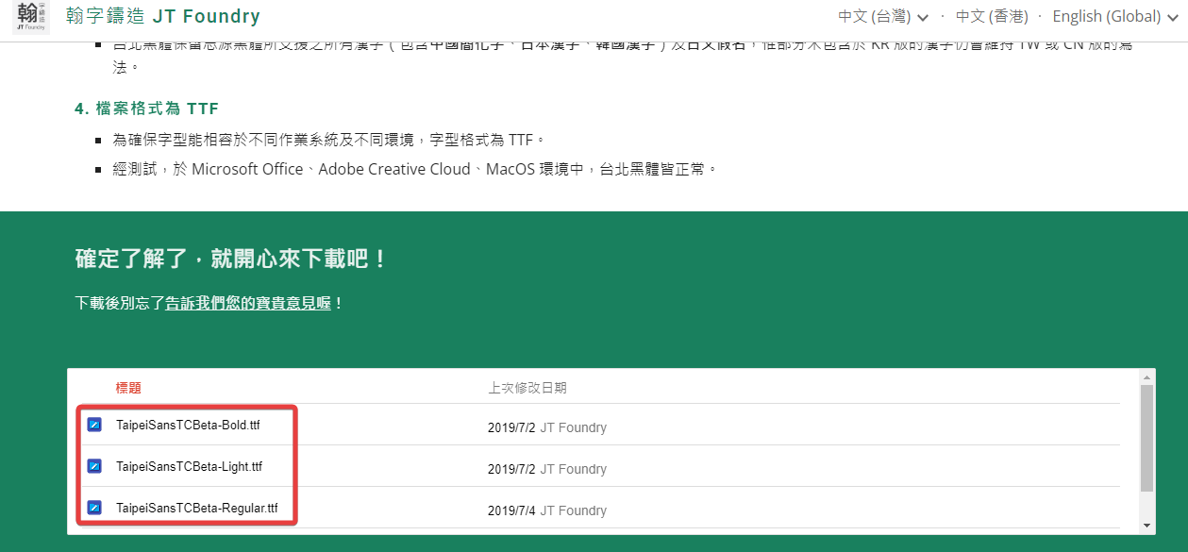Switch language to 中文 (台灣)
This screenshot has width=1188, height=552.
click(x=874, y=16)
